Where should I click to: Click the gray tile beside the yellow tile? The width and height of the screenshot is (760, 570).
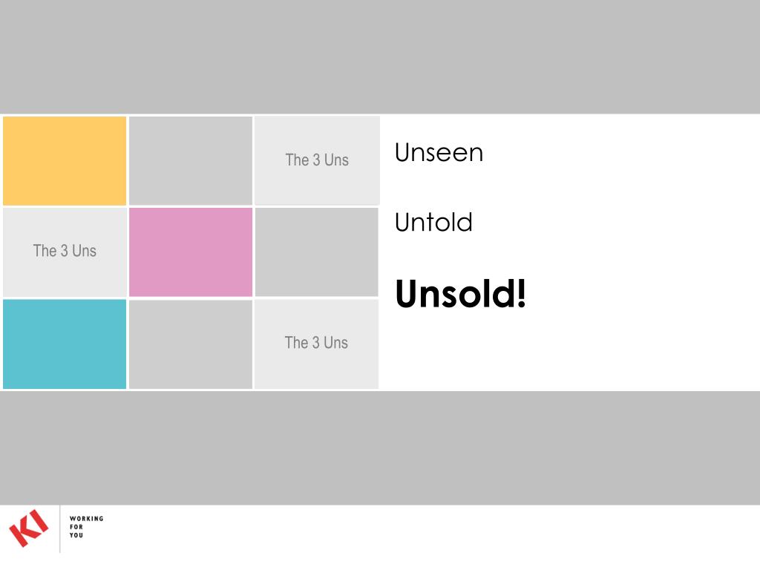[191, 161]
